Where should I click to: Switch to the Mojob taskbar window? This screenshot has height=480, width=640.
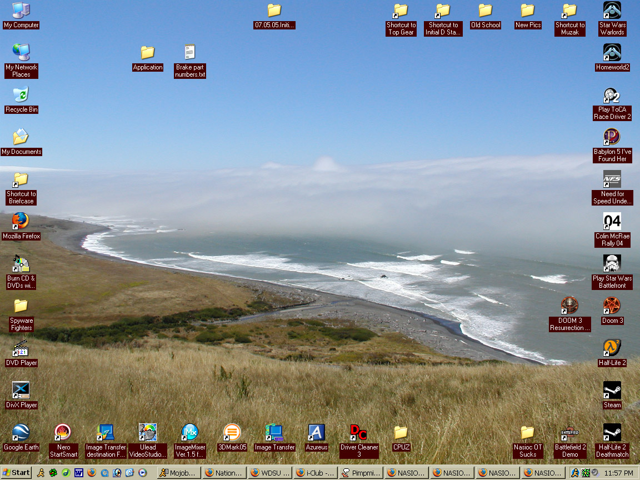(x=178, y=473)
